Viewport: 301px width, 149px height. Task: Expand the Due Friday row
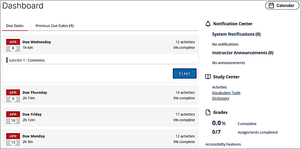coord(101,117)
